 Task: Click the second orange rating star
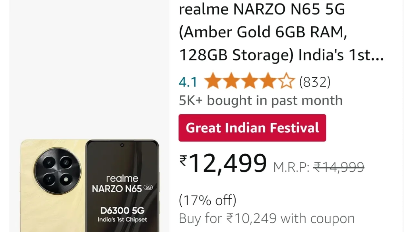coord(231,81)
